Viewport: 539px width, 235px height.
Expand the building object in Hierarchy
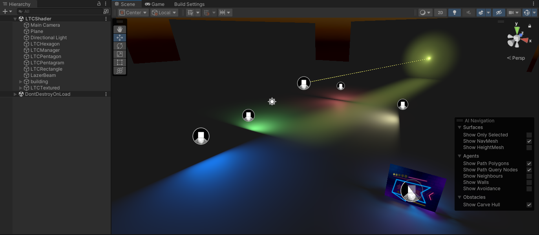coord(21,82)
